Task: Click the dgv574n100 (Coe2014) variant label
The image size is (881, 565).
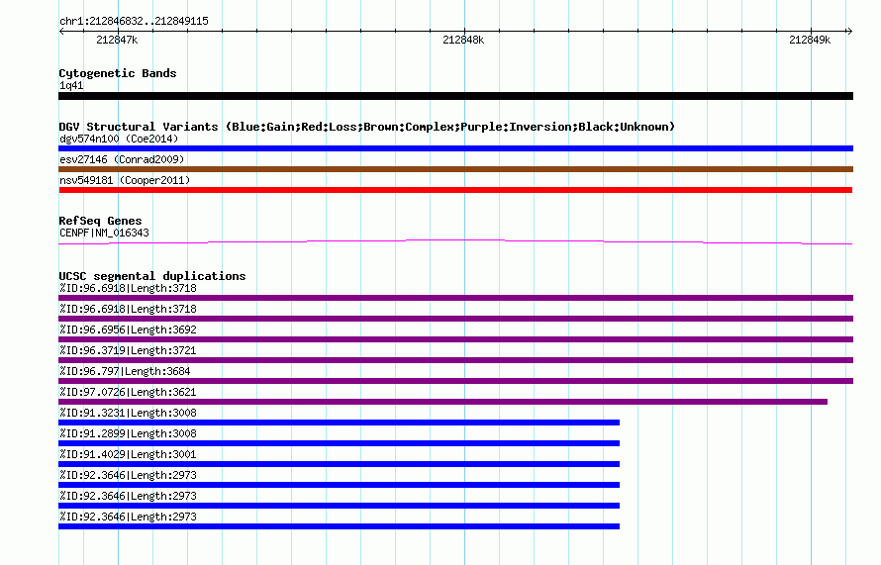Action: tap(119, 139)
